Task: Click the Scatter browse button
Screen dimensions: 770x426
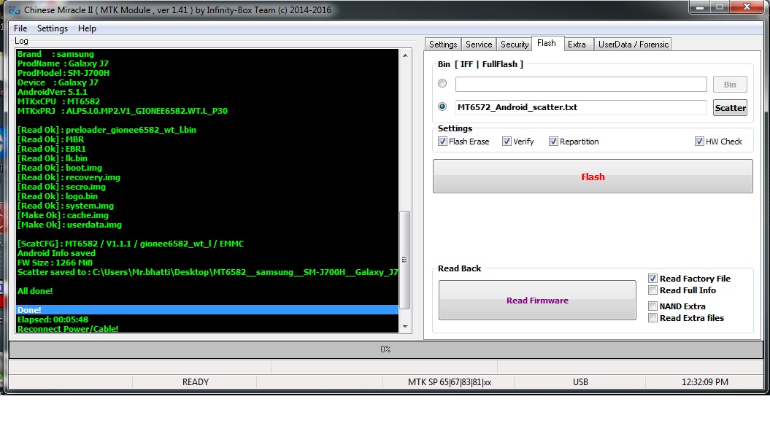Action: point(730,107)
